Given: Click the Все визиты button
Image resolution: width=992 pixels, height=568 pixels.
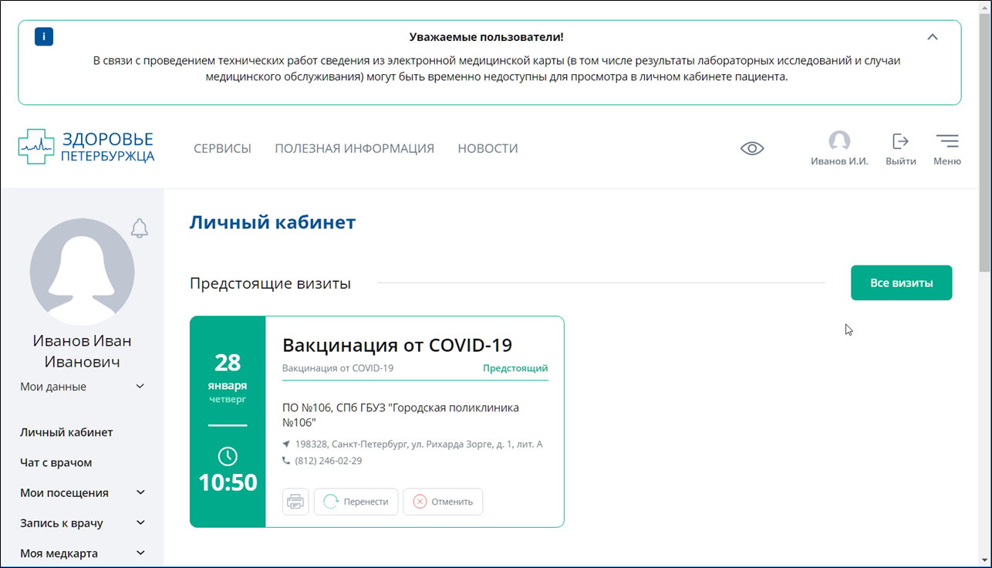Looking at the screenshot, I should 901,283.
